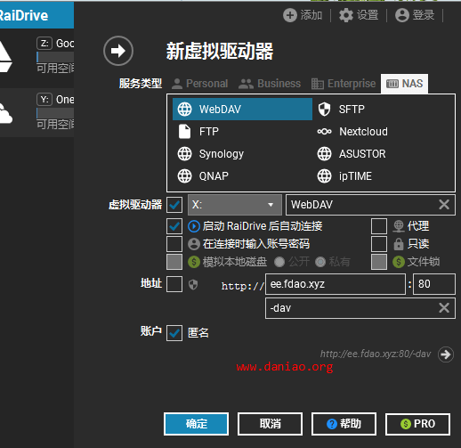Click the file lock (文件锁) dollar icon

click(399, 262)
